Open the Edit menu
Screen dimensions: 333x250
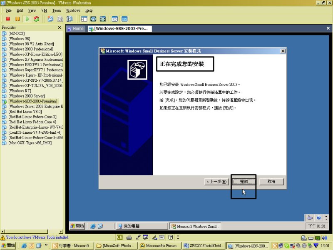click(x=20, y=10)
